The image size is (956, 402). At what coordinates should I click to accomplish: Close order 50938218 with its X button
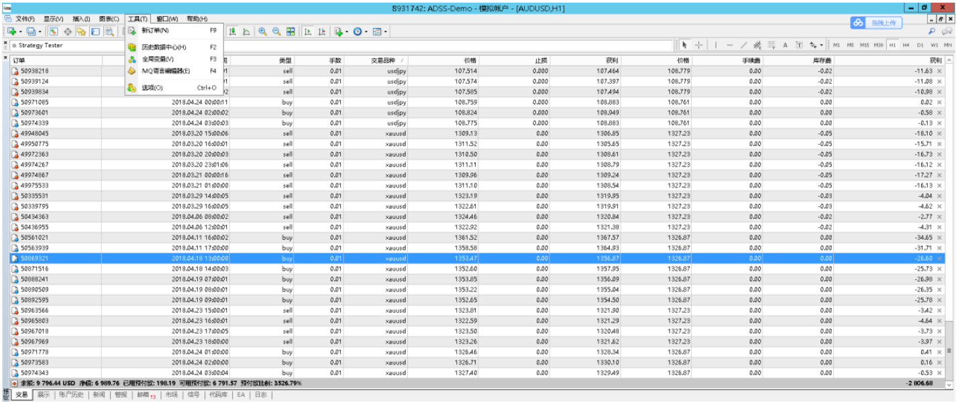(939, 71)
